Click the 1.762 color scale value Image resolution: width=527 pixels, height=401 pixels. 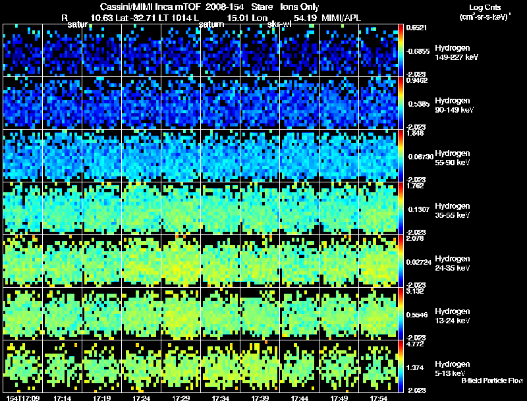(x=415, y=186)
